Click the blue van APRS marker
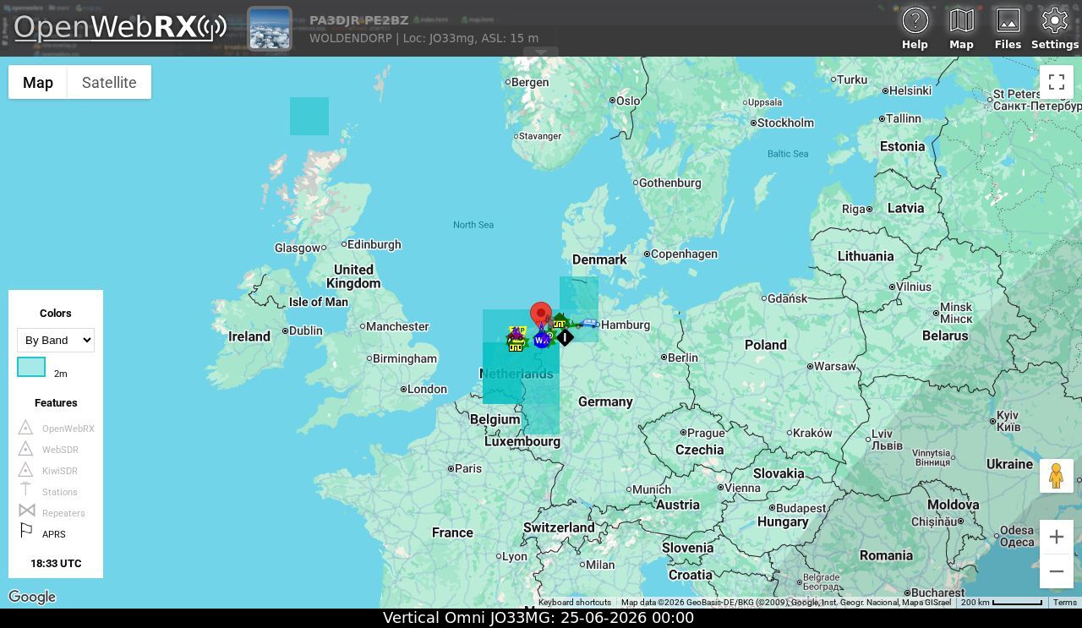This screenshot has height=628, width=1082. 589,324
